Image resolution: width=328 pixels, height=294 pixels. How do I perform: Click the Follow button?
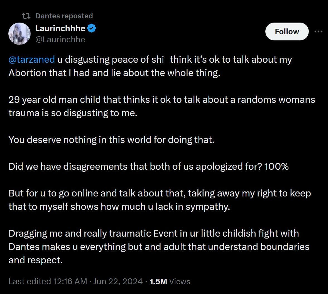pos(287,31)
